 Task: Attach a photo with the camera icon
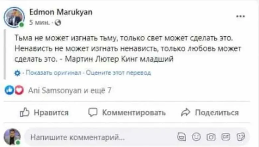point(211,137)
